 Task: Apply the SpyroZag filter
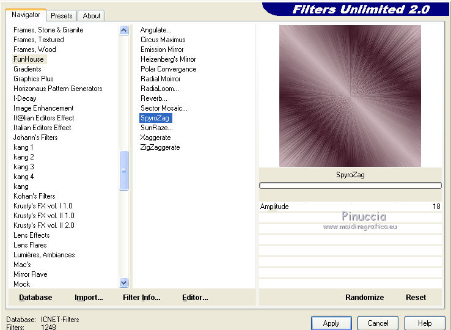(331, 323)
